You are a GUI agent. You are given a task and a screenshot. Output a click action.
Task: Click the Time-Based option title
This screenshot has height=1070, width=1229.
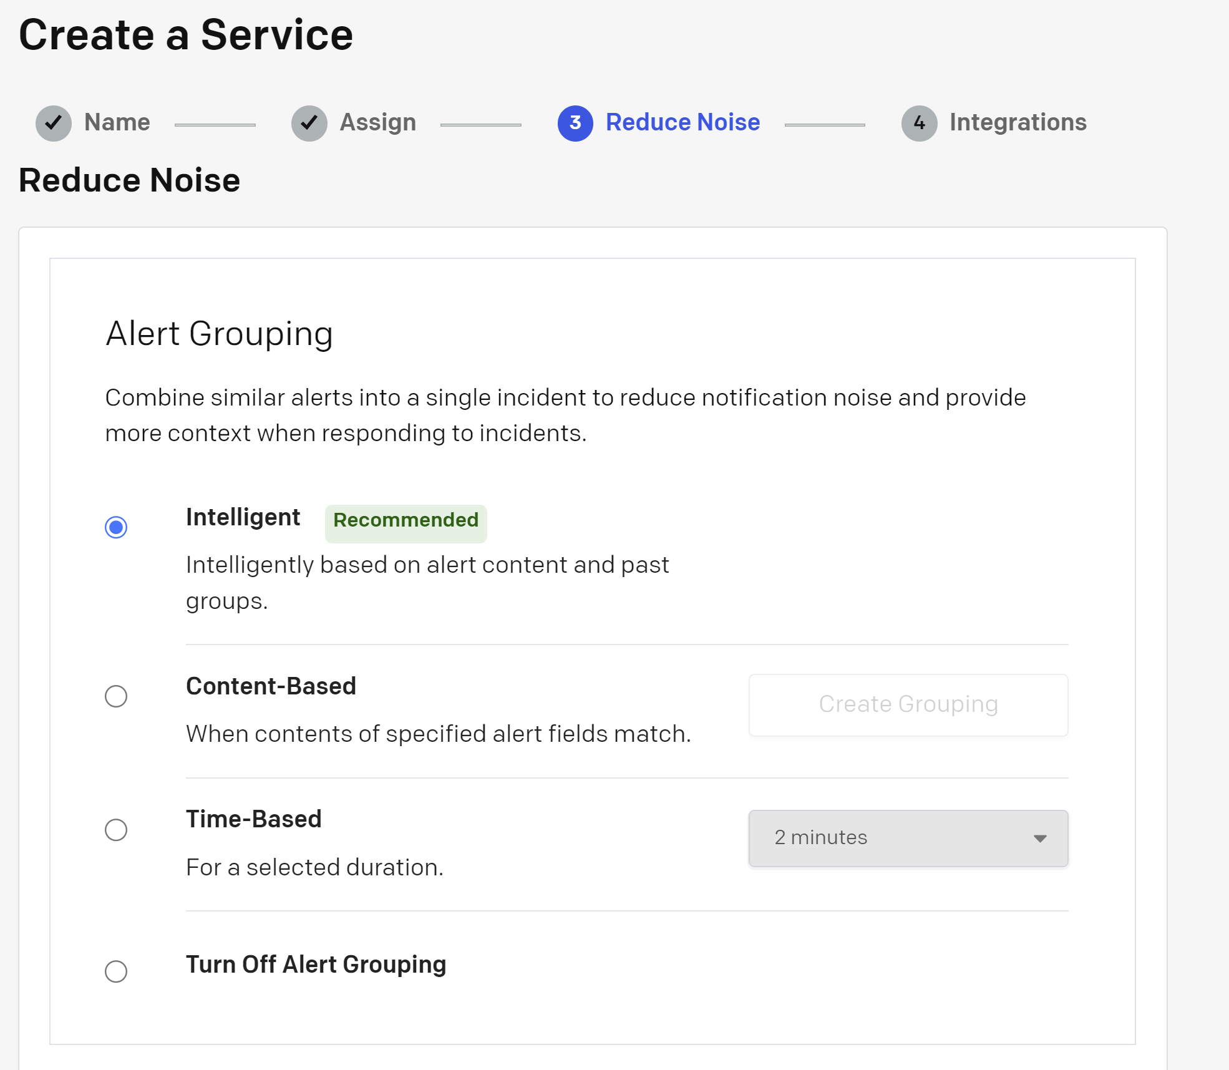coord(254,819)
